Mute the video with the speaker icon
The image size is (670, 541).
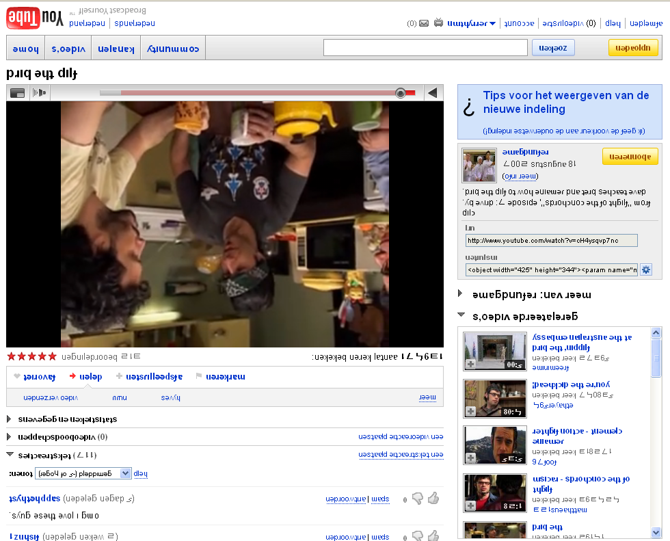pyautogui.click(x=41, y=93)
